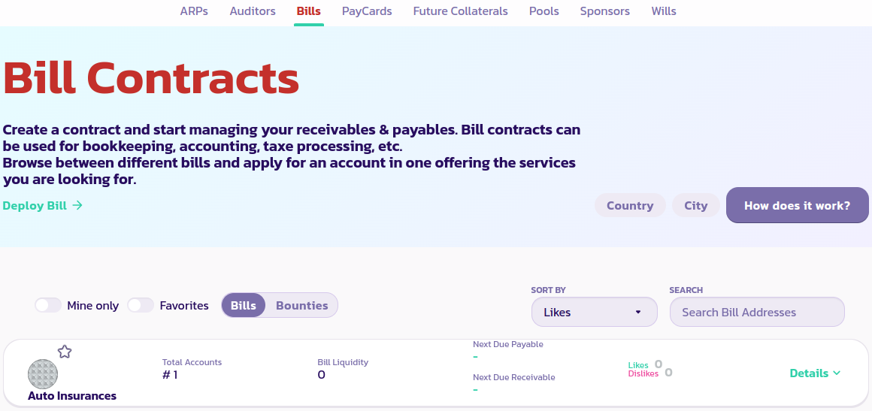Click the Country filter
The image size is (872, 411).
tap(630, 206)
